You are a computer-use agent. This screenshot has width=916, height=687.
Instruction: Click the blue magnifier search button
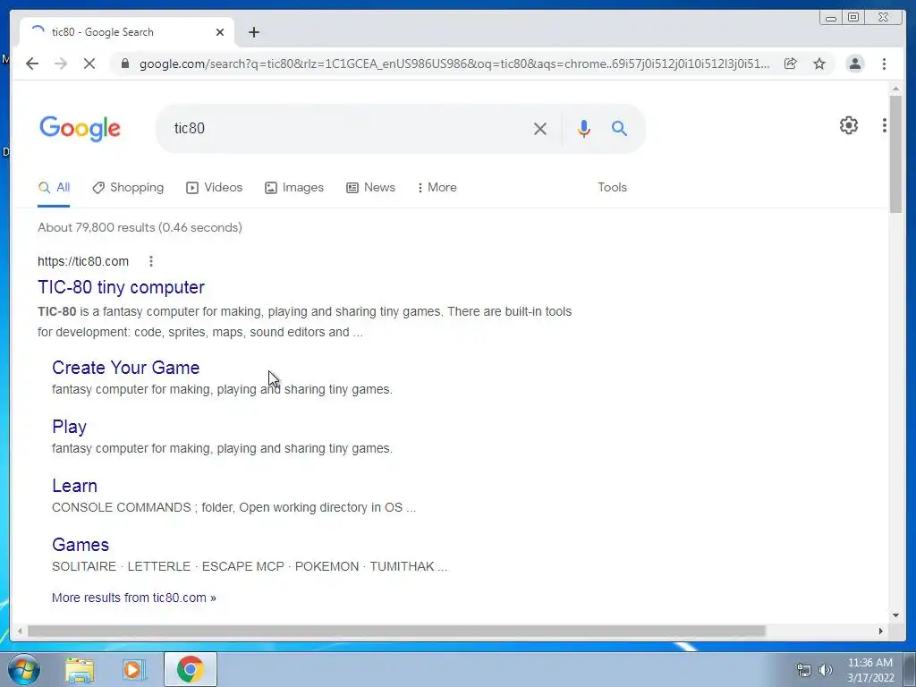(x=619, y=129)
